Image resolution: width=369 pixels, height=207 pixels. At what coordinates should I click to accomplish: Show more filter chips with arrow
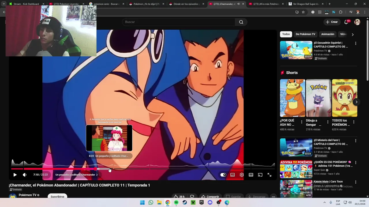353,34
